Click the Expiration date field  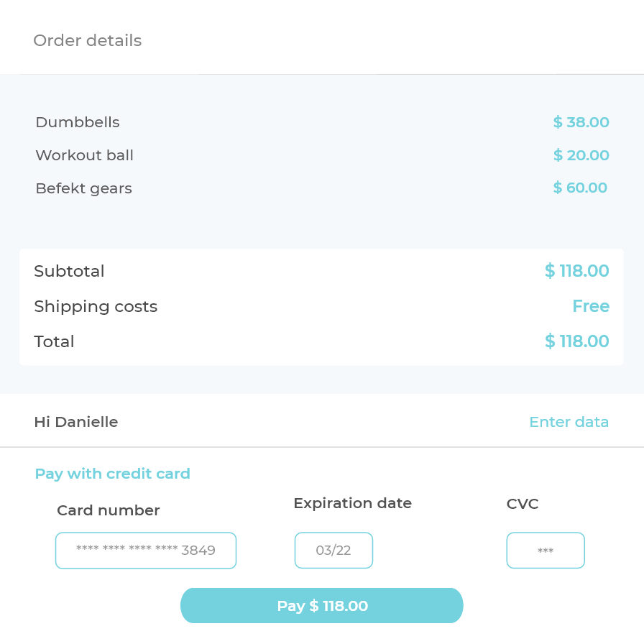pos(333,551)
